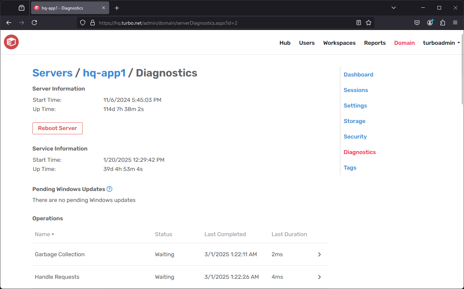Open the Firefox application hamburger menu
Image resolution: width=464 pixels, height=289 pixels.
tap(455, 22)
